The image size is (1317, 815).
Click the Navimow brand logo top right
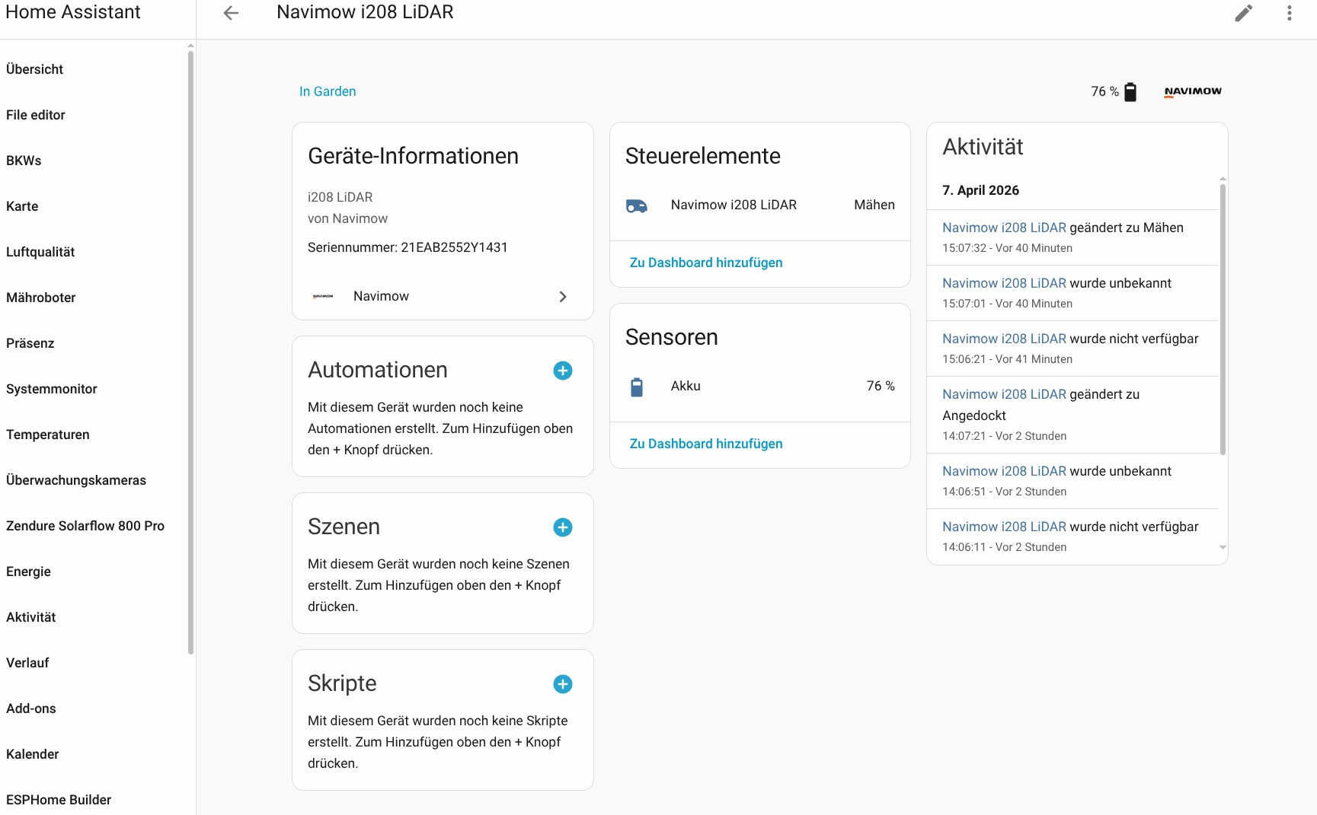tap(1192, 91)
